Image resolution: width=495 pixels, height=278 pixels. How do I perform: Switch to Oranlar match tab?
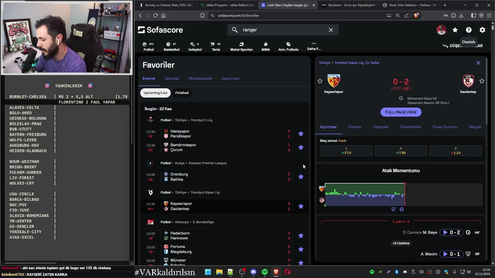click(x=355, y=127)
